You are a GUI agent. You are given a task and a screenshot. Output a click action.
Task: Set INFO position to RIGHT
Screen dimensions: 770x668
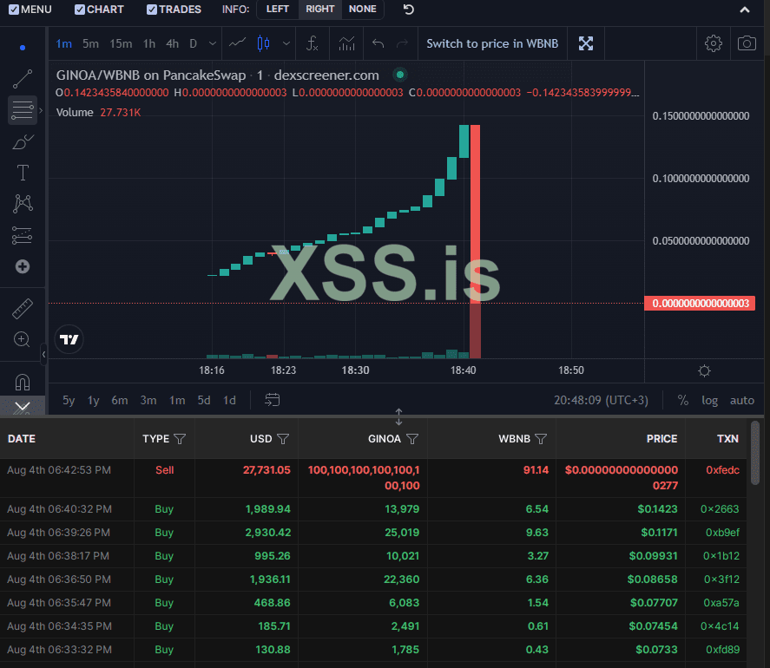tap(319, 9)
